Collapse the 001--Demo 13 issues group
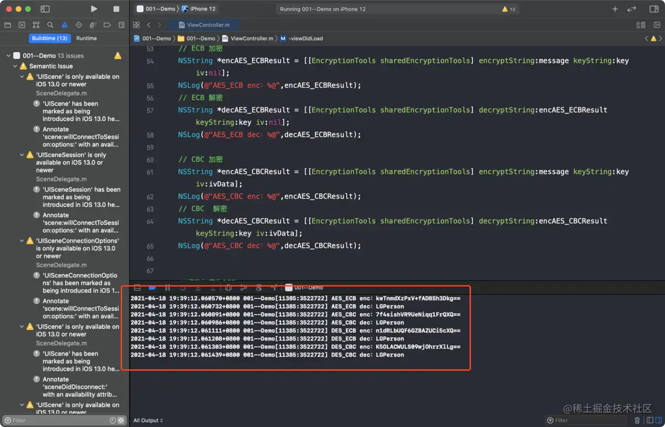 point(8,56)
